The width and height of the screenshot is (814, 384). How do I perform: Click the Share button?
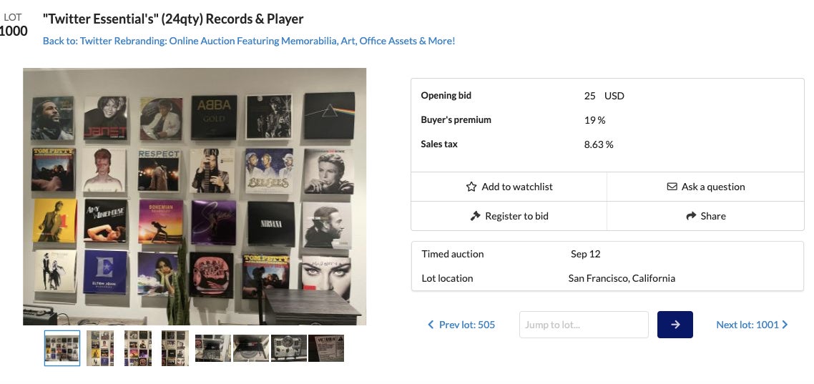pyautogui.click(x=705, y=216)
